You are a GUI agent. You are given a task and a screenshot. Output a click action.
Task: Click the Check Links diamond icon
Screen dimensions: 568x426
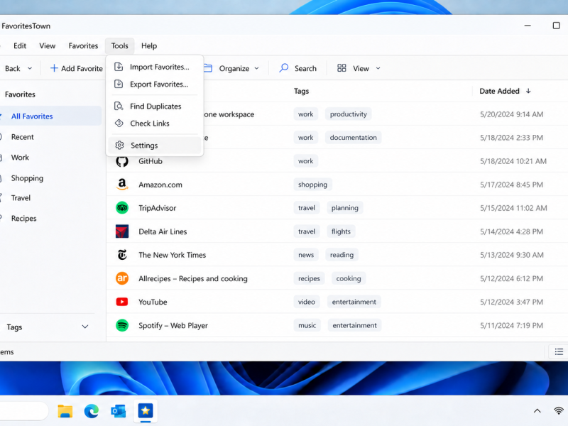(119, 124)
